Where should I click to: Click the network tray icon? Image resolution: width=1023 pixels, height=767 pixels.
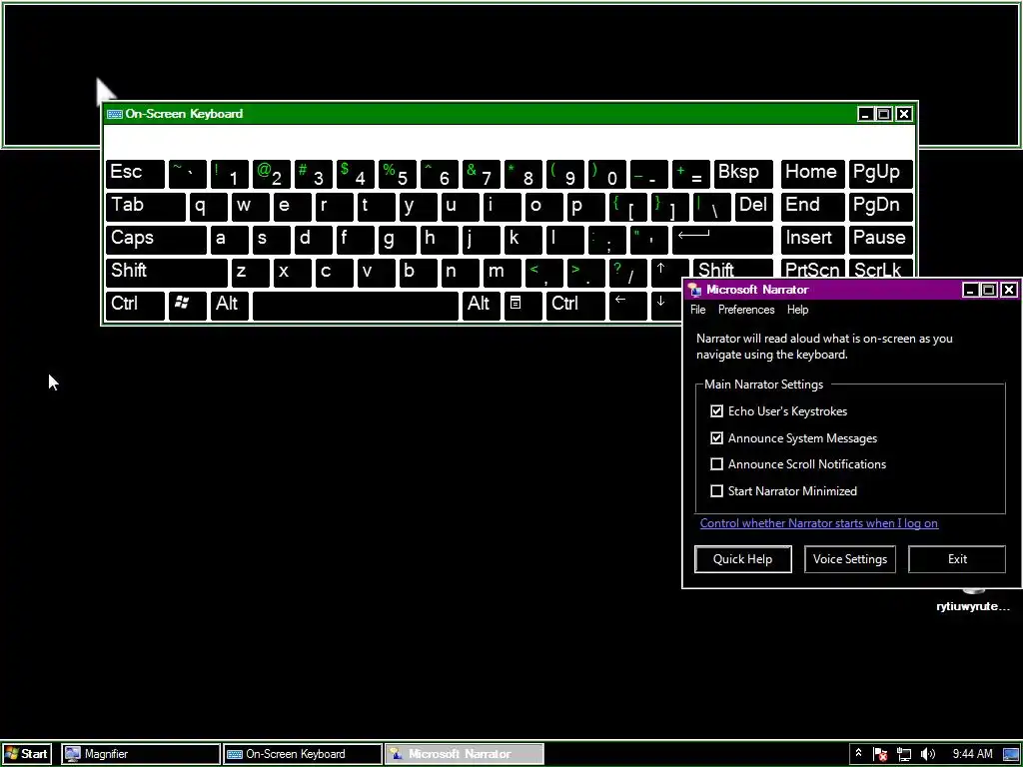[x=904, y=755]
